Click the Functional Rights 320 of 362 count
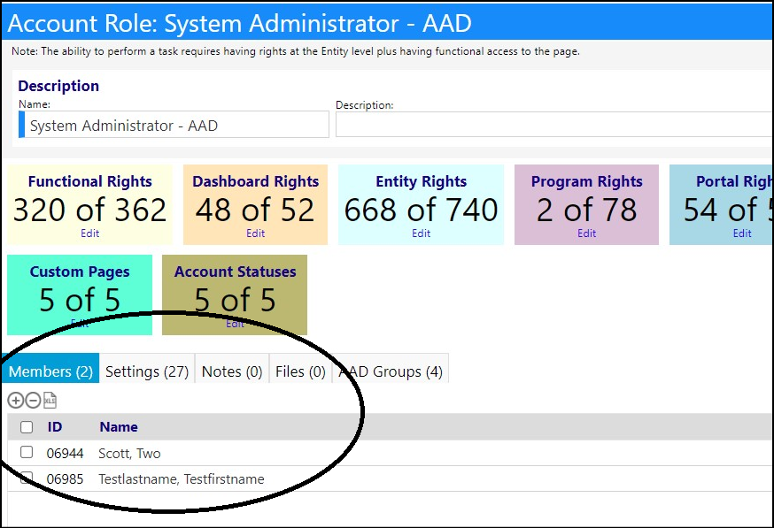This screenshot has height=528, width=774. coord(89,210)
